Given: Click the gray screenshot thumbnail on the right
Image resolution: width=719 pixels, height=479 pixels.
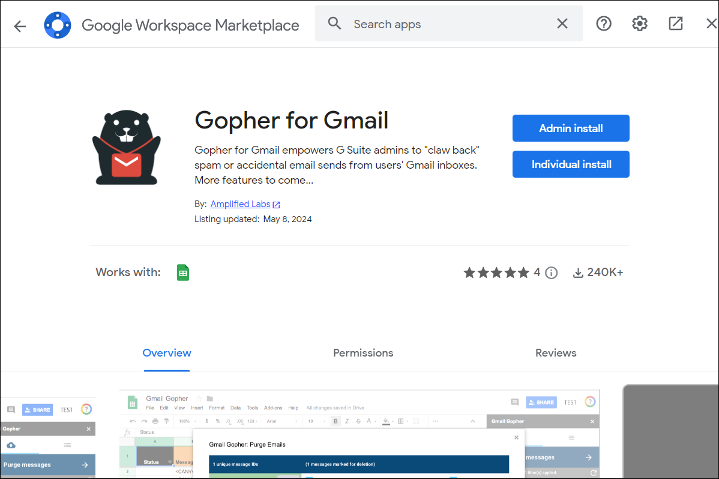Looking at the screenshot, I should point(670,432).
